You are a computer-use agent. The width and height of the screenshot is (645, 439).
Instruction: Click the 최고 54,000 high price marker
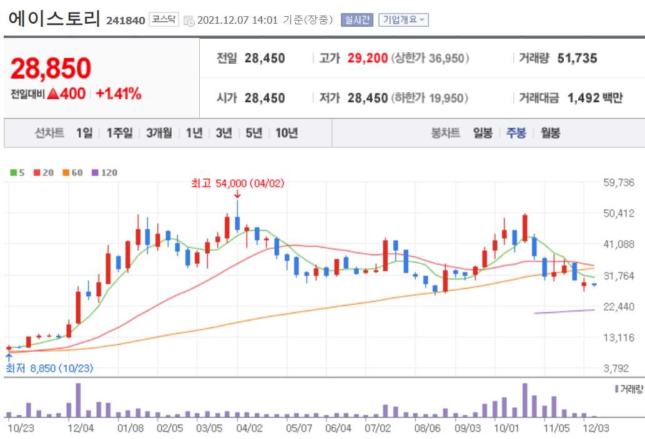click(237, 183)
